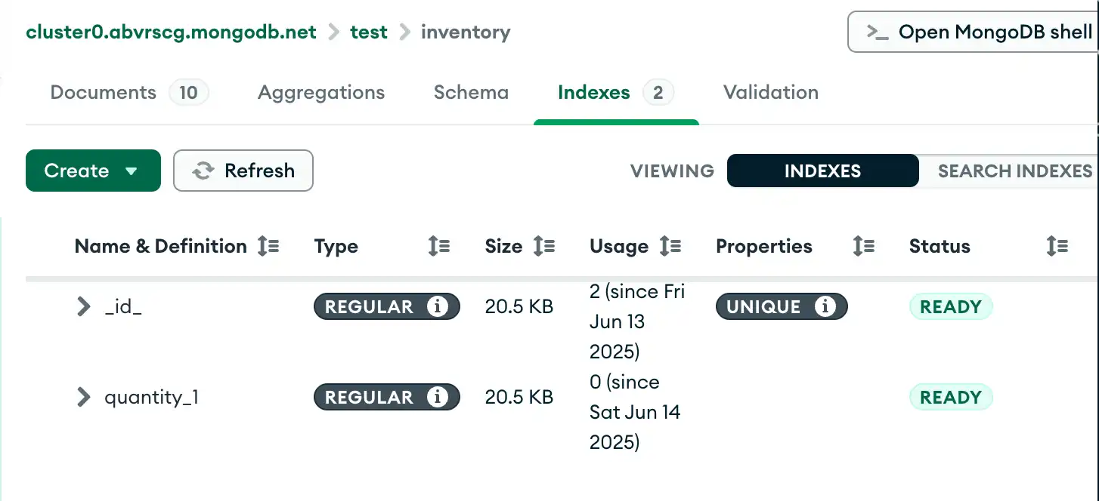The height and width of the screenshot is (501, 1099).
Task: Refresh the index list
Action: click(x=243, y=171)
